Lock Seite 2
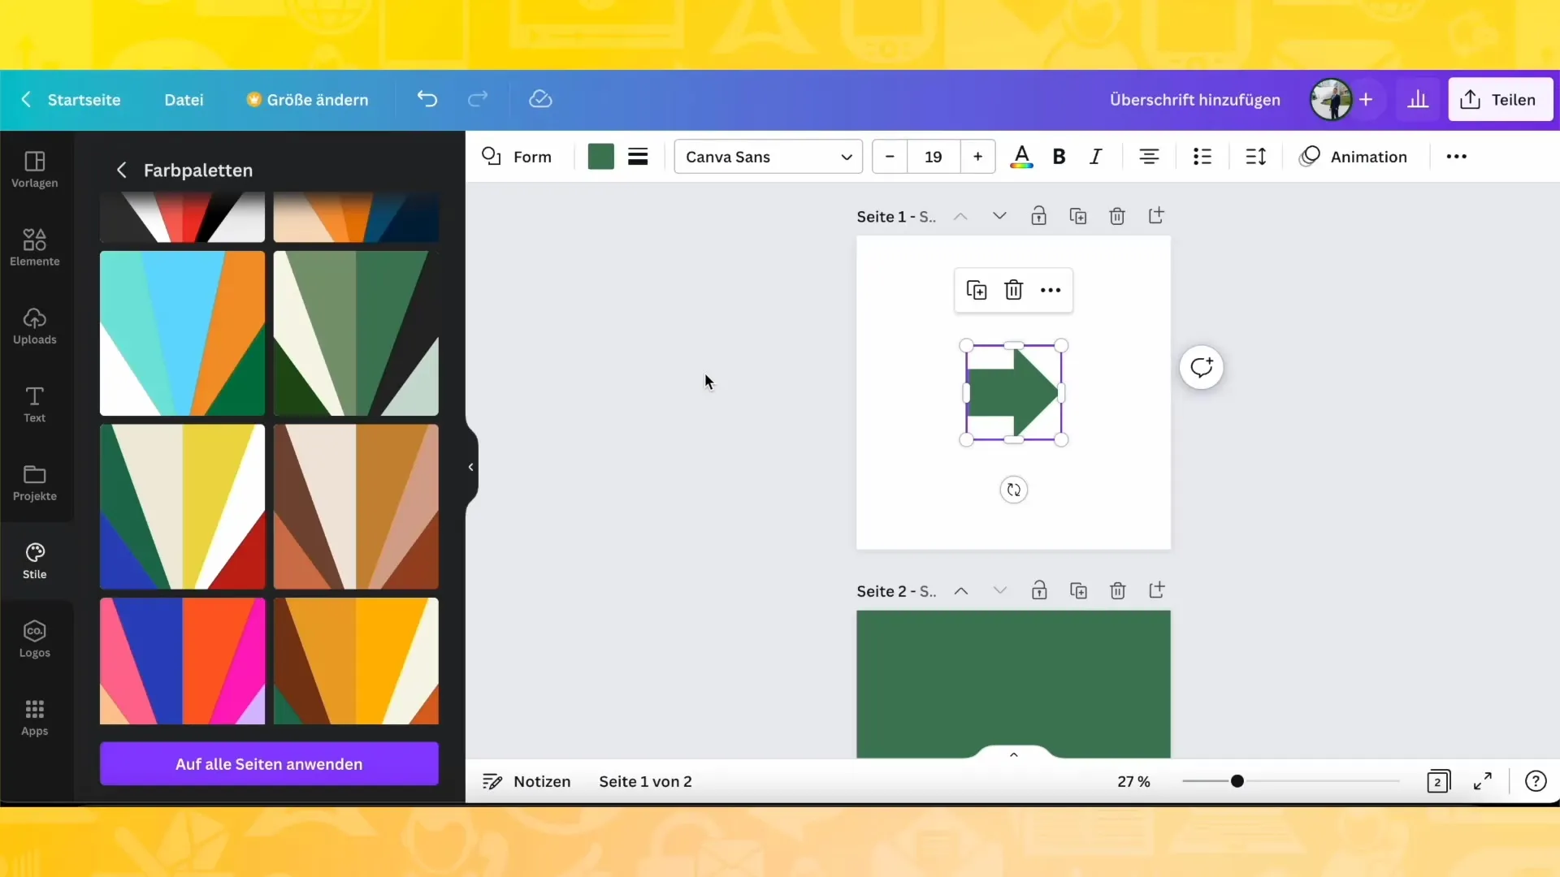 click(x=1039, y=590)
